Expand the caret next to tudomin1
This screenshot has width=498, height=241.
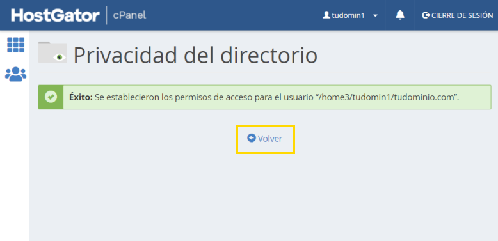click(375, 15)
